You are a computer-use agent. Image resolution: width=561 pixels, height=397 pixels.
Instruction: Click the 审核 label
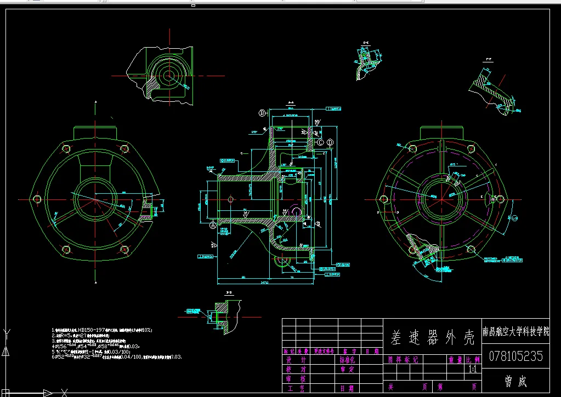[x=296, y=379]
